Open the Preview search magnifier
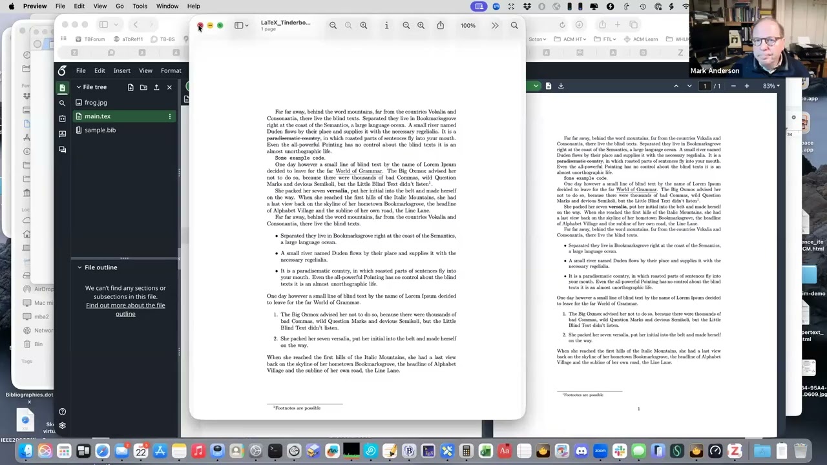 pos(514,25)
